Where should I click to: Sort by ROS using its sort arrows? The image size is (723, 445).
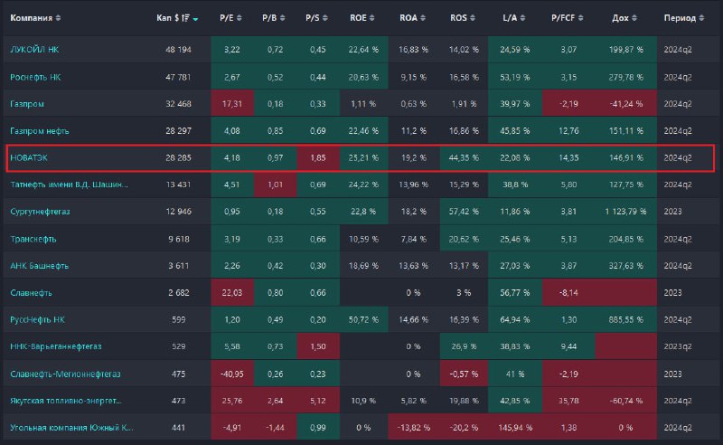tap(472, 18)
